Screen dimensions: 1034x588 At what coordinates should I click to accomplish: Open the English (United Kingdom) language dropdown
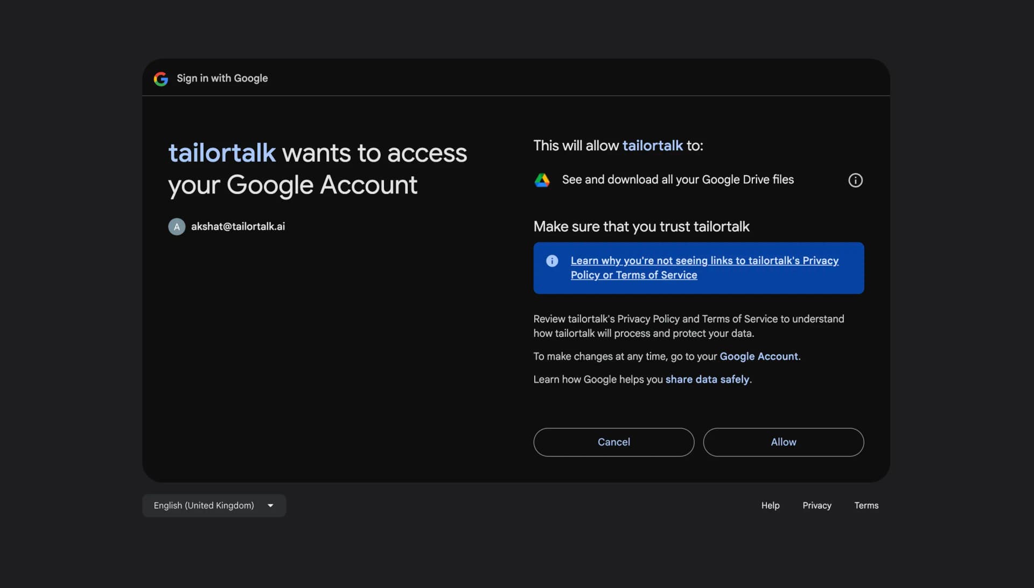pos(214,506)
